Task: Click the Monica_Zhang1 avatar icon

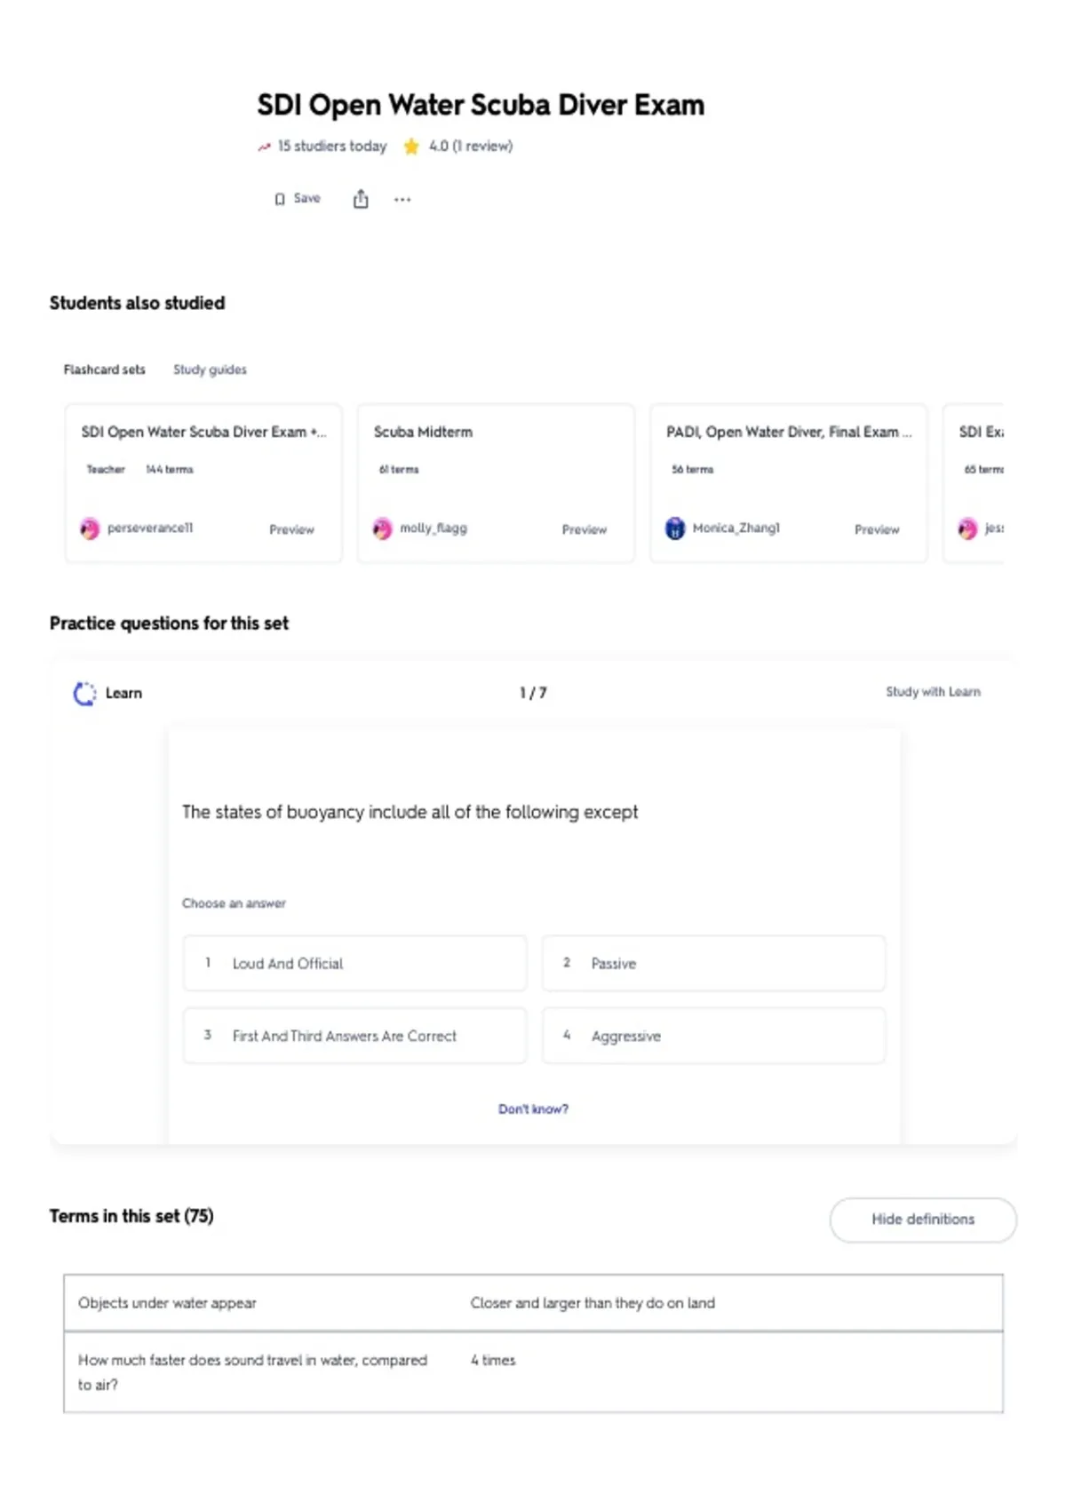Action: 675,528
